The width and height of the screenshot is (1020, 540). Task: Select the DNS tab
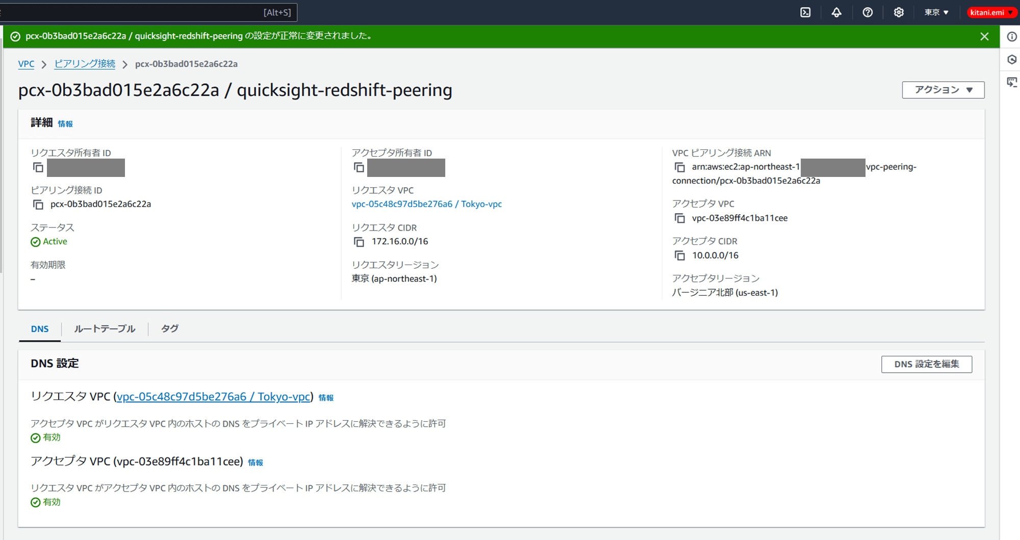coord(40,329)
